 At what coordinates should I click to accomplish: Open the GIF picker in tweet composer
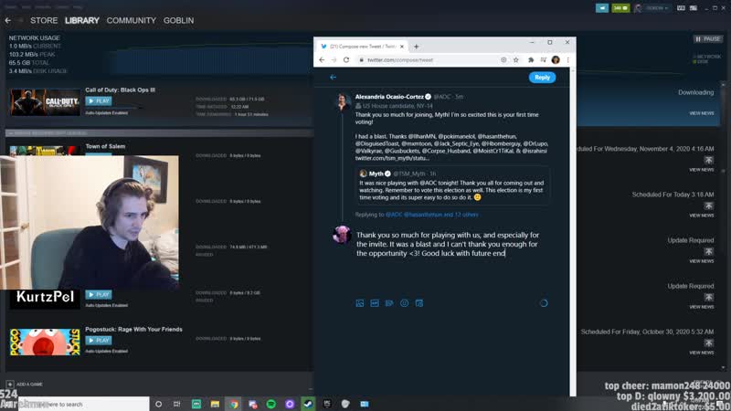tap(375, 303)
